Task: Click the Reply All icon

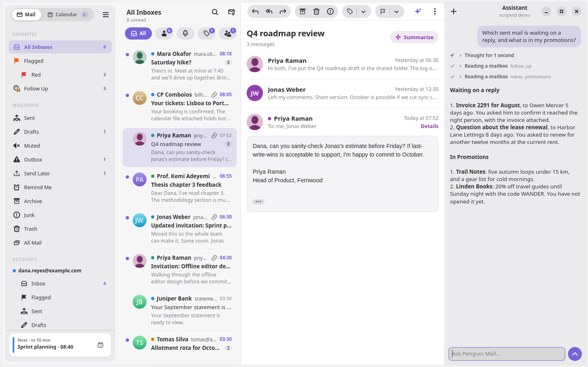Action: [x=269, y=11]
